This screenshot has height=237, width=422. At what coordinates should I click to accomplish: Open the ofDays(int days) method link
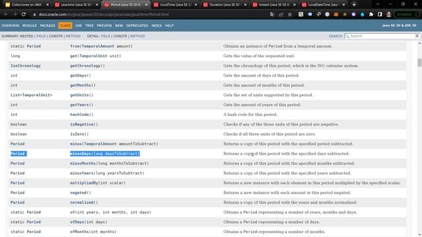(x=88, y=222)
